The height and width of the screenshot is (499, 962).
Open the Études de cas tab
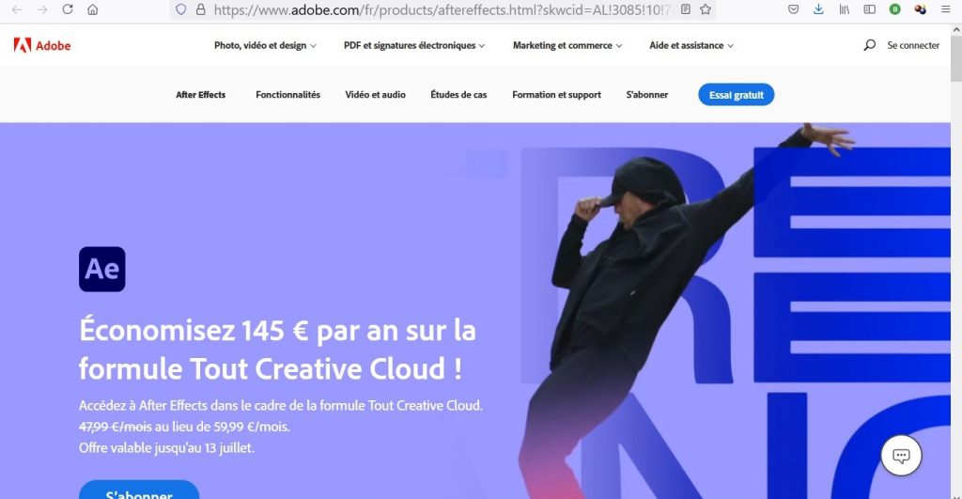(458, 95)
